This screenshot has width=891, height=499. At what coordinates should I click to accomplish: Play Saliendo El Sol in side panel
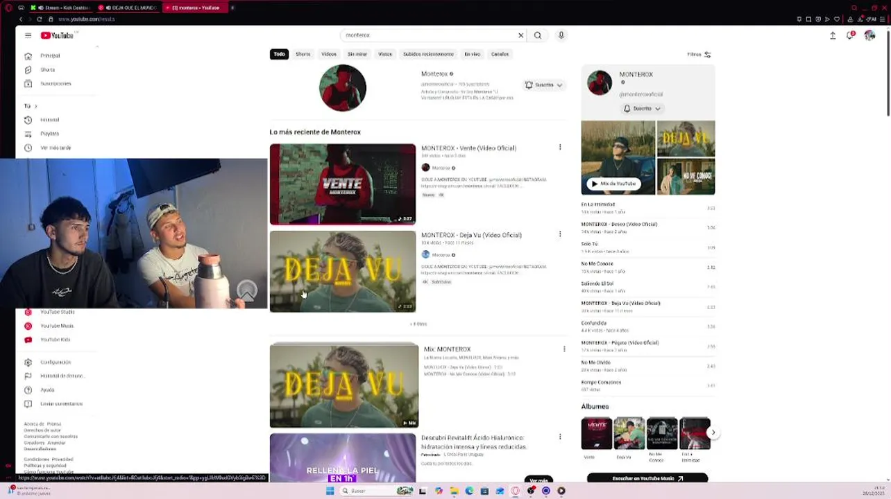click(x=648, y=286)
